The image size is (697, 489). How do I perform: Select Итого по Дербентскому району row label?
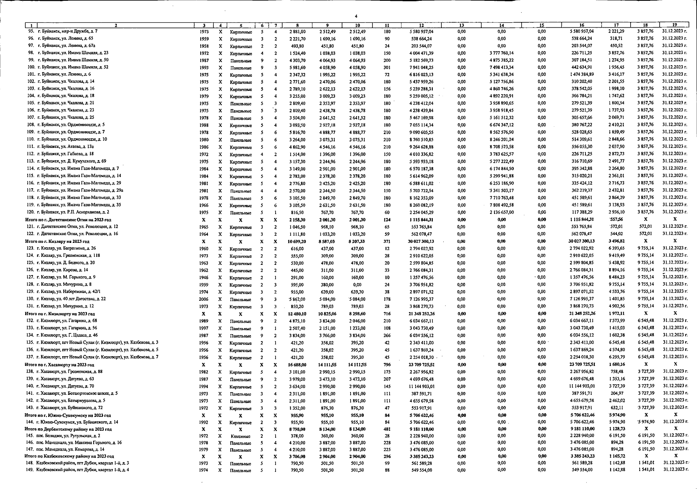[68, 429]
